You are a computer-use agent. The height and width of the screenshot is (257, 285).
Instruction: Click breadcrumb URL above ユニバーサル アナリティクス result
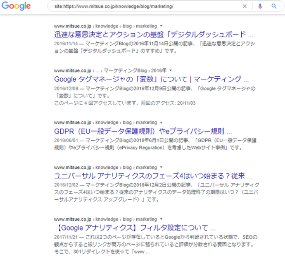pos(105,167)
